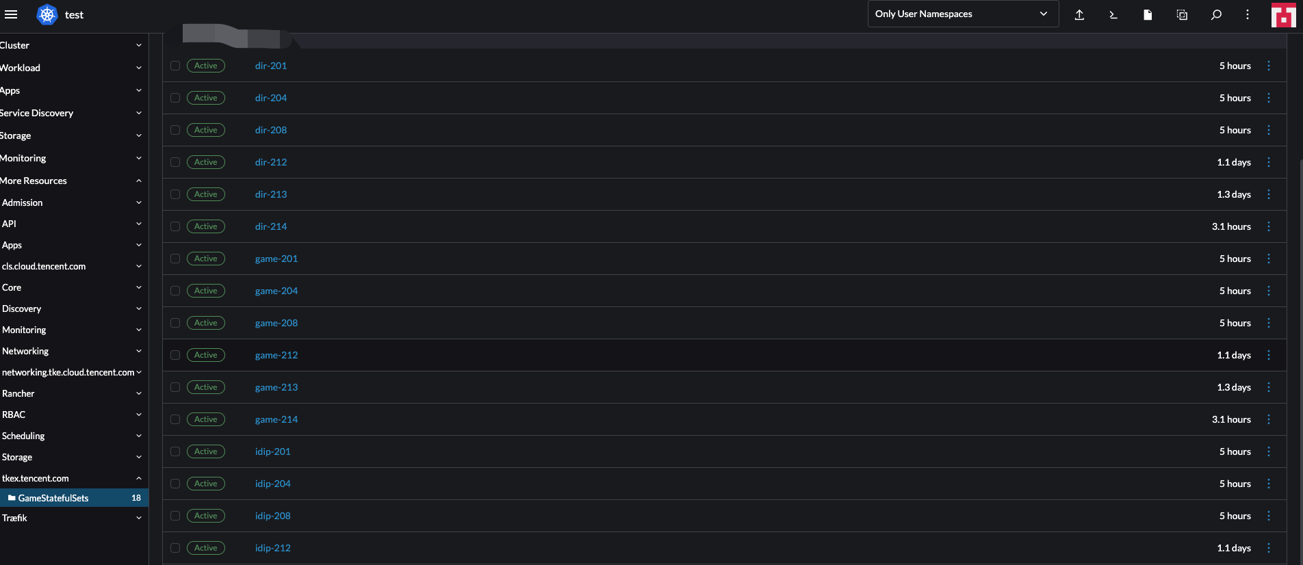Select GameStatefulSets in the sidebar
Screen dimensions: 1303x565
pyautogui.click(x=74, y=498)
